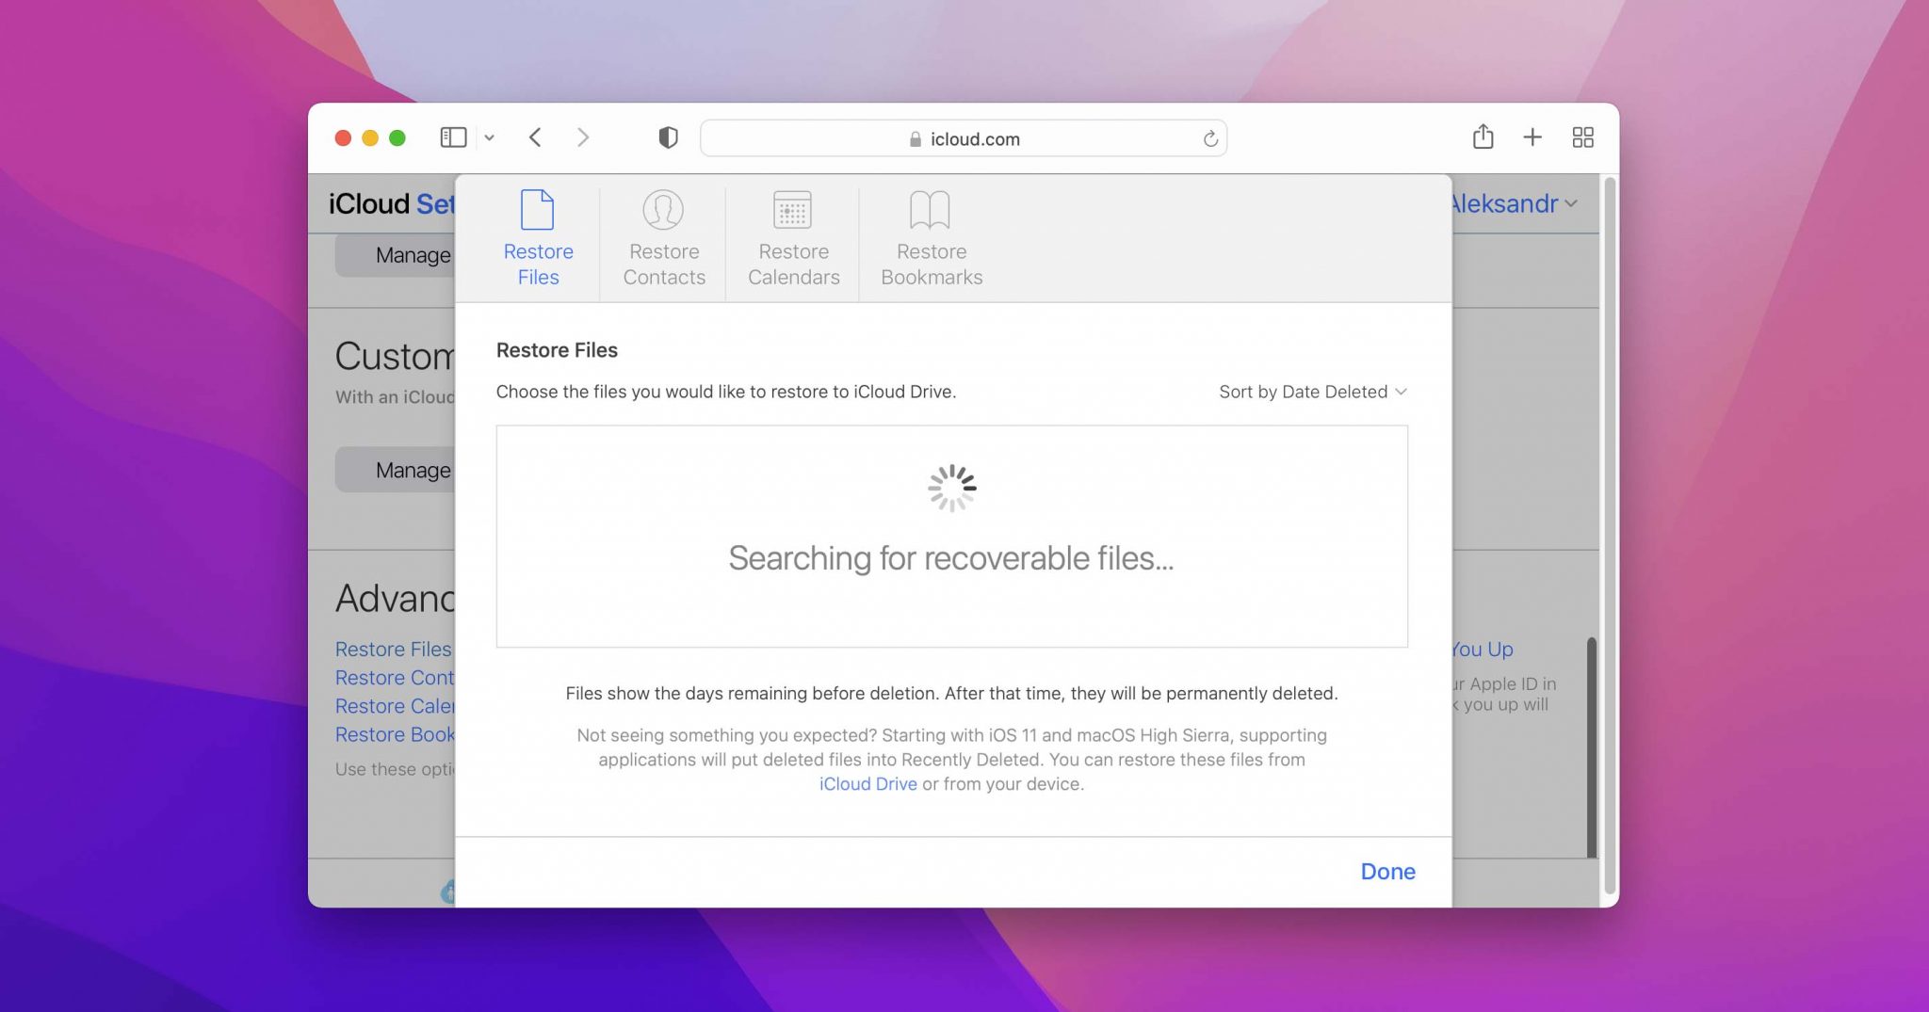The image size is (1929, 1012).
Task: Click the Searching for recoverable files text
Action: tap(951, 558)
